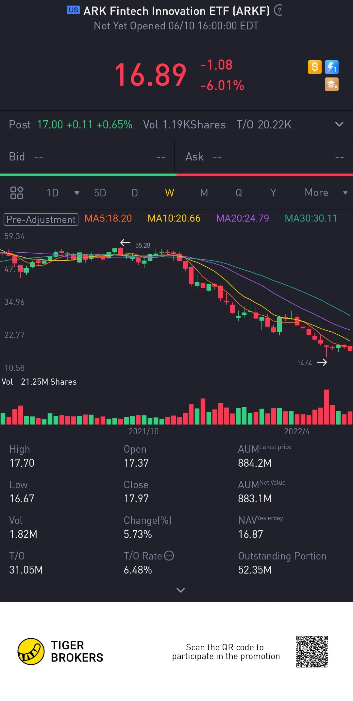Switch chart to daily D view
Screen dimensions: 353x701
pos(135,193)
